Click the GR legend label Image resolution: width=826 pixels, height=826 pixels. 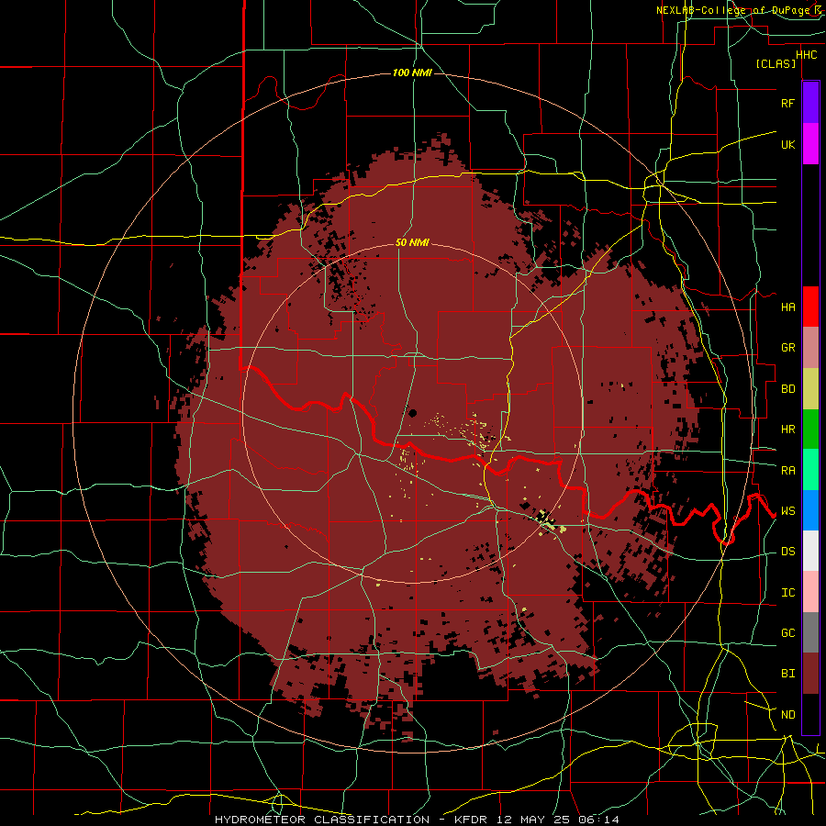pos(787,348)
